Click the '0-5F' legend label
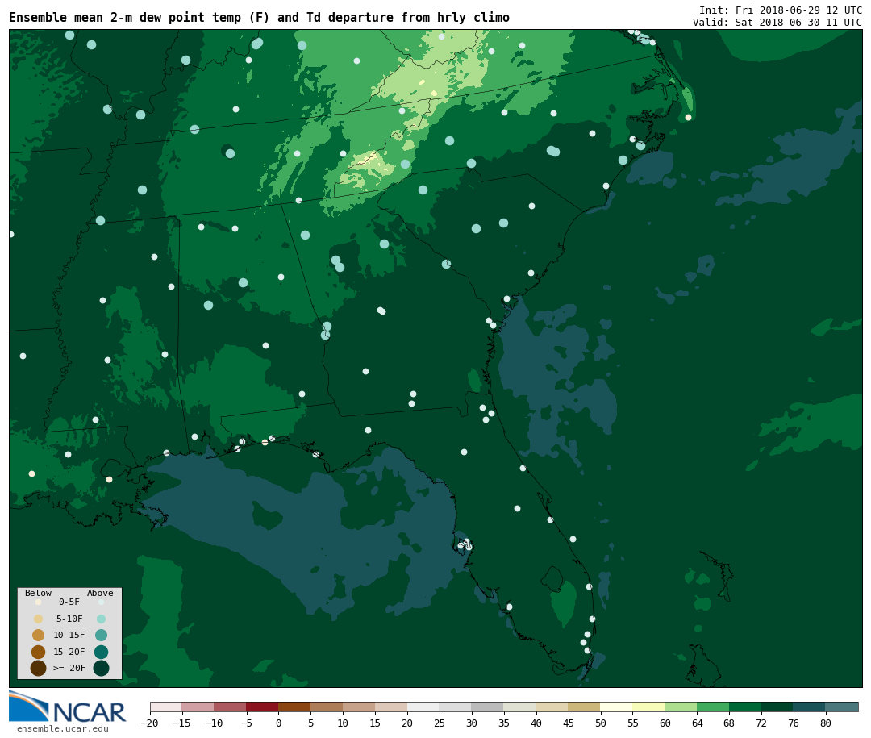Screen dimensions: 871x738 click(69, 602)
